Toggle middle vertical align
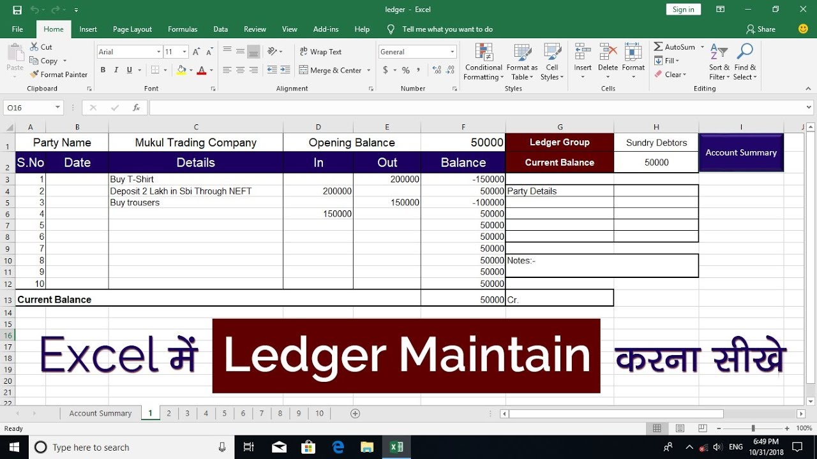The height and width of the screenshot is (459, 817). (x=240, y=52)
